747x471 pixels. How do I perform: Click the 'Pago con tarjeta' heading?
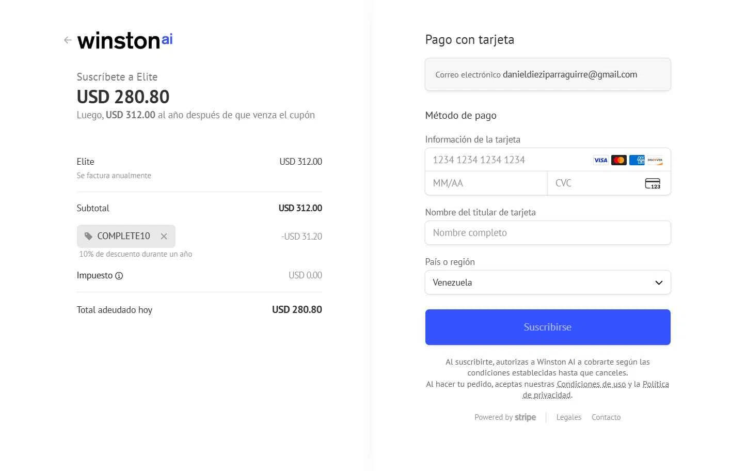click(470, 40)
